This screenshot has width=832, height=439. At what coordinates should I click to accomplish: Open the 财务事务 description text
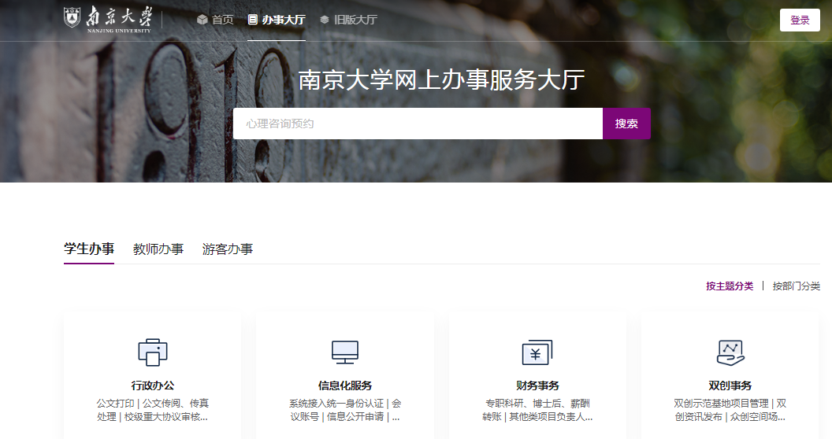[537, 410]
